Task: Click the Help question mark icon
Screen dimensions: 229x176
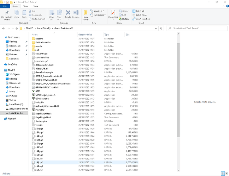Action: [x=227, y=6]
